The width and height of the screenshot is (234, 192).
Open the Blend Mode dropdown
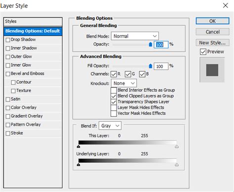135,36
